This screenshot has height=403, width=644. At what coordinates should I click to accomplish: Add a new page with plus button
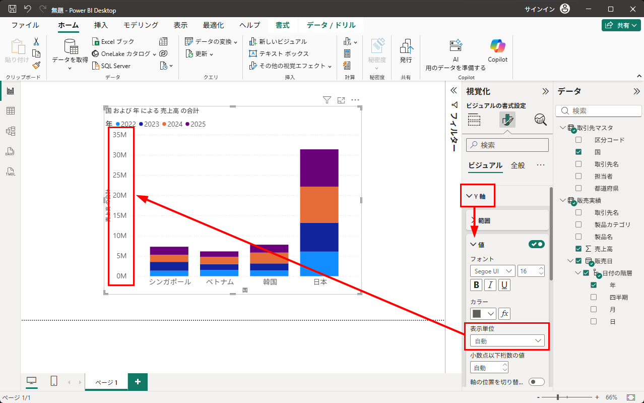point(138,382)
